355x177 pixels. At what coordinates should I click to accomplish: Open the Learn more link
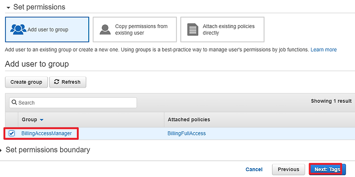(323, 50)
